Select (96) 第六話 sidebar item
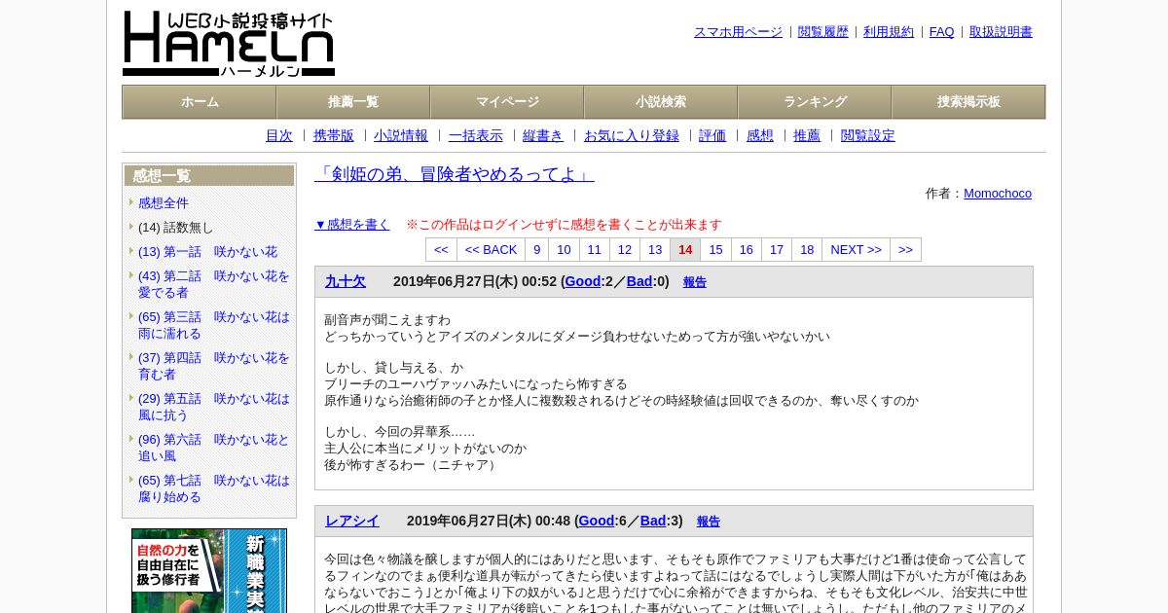The height and width of the screenshot is (613, 1168). point(214,448)
